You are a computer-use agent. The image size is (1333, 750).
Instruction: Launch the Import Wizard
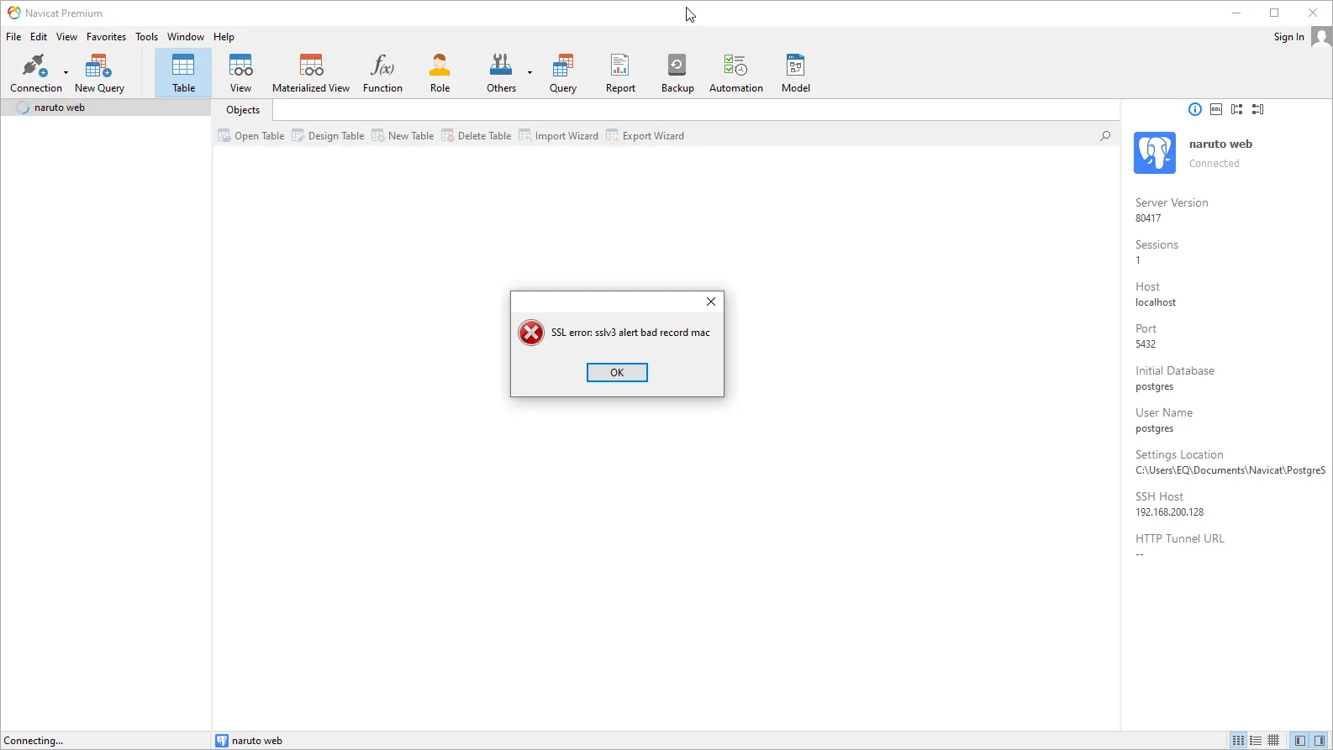pyautogui.click(x=558, y=136)
